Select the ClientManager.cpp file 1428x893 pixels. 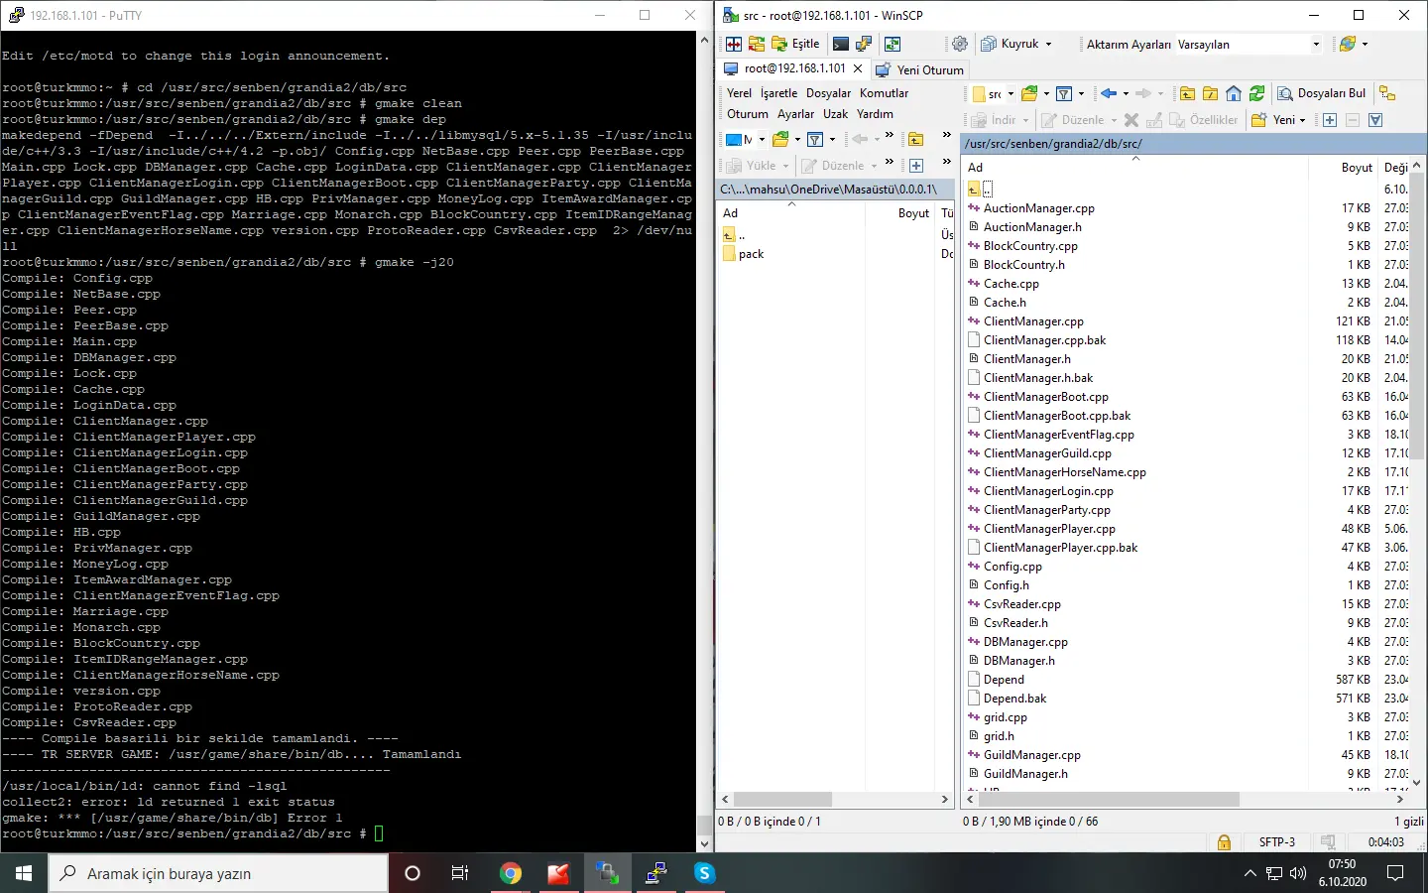(1033, 321)
